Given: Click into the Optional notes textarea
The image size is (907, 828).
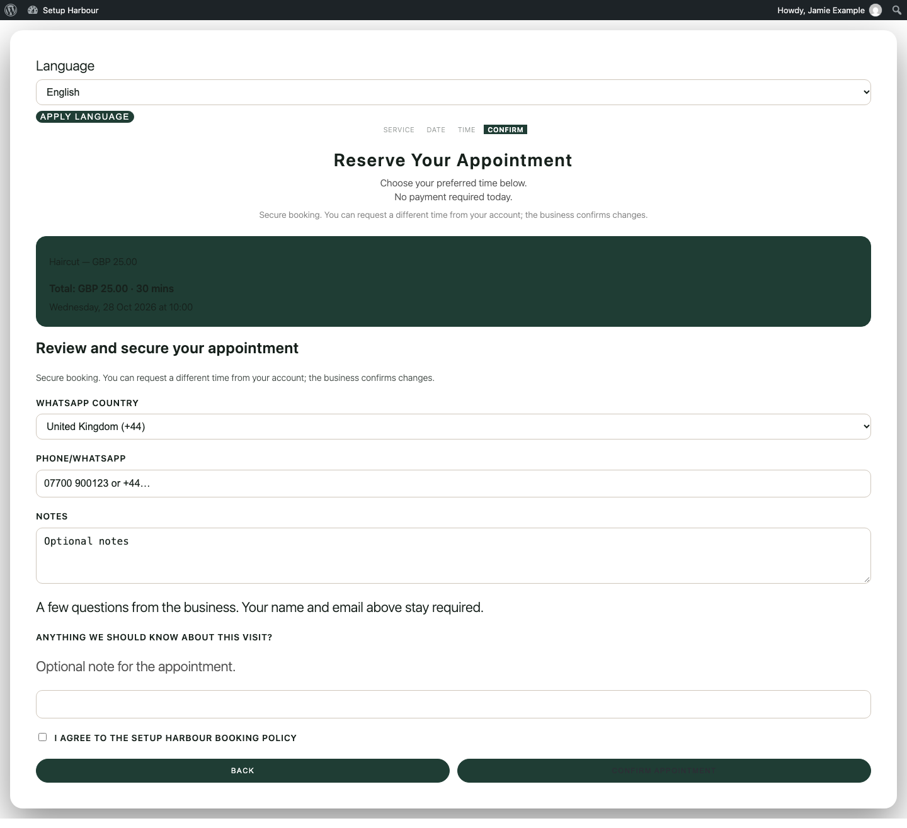Looking at the screenshot, I should tap(453, 555).
